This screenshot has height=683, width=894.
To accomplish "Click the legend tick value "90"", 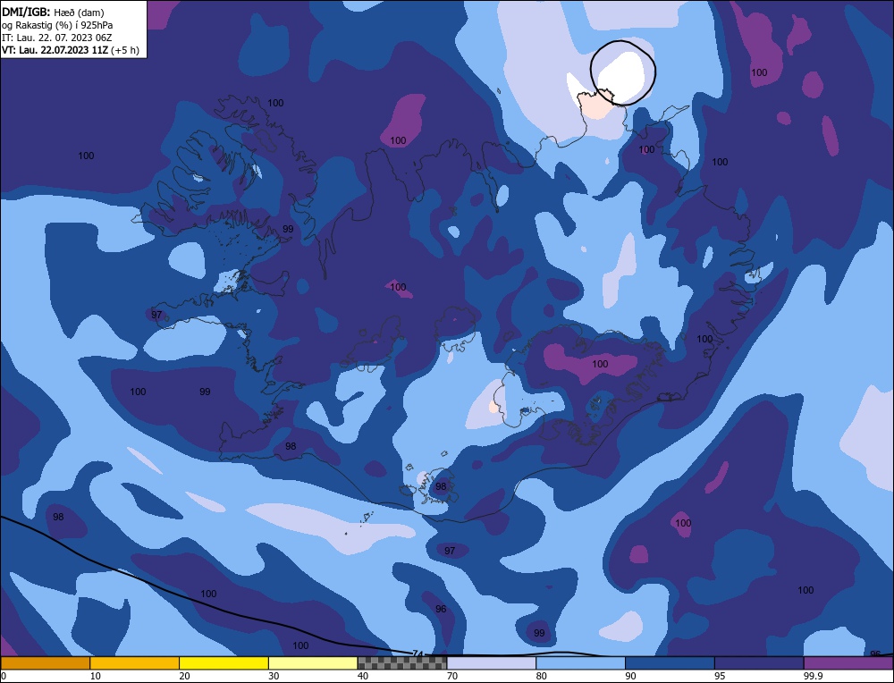I will tap(630, 676).
